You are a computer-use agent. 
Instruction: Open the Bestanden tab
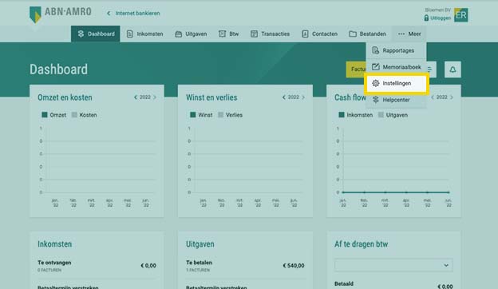point(367,34)
